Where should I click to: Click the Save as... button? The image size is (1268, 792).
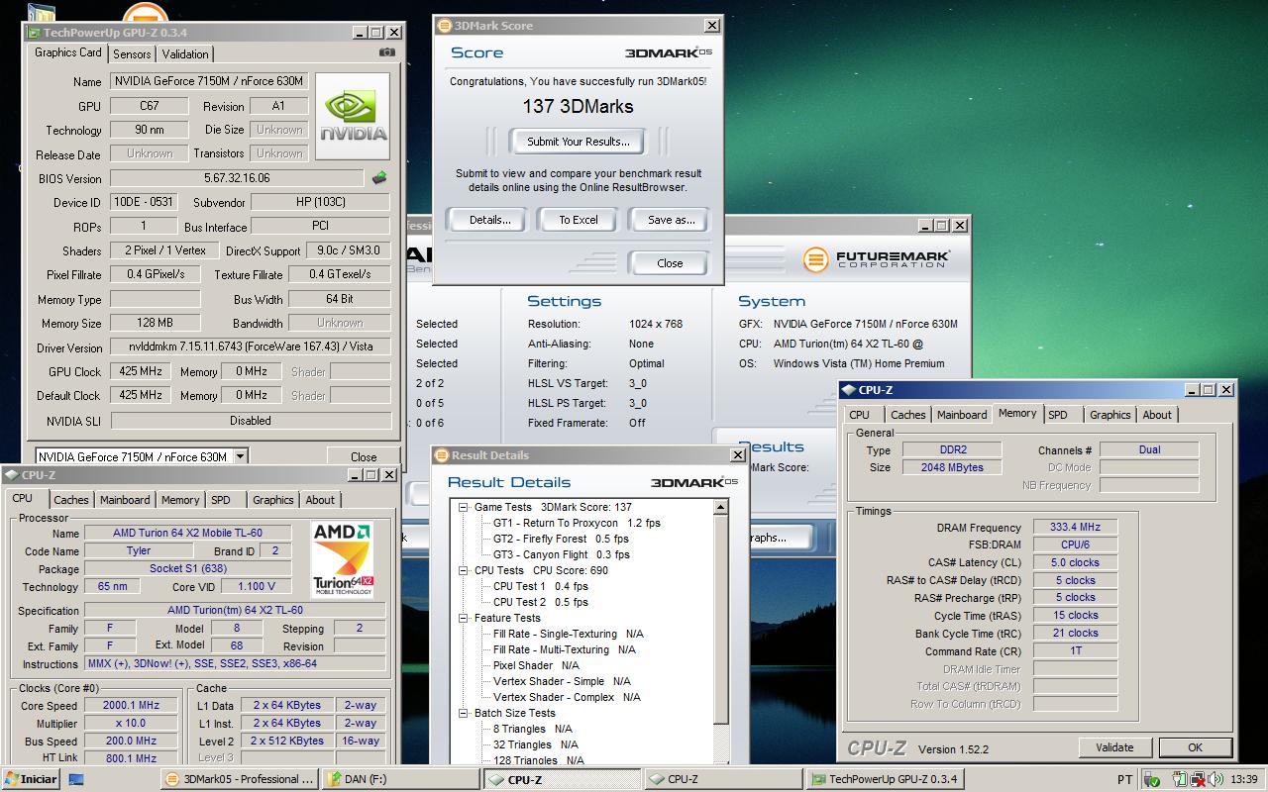671,220
